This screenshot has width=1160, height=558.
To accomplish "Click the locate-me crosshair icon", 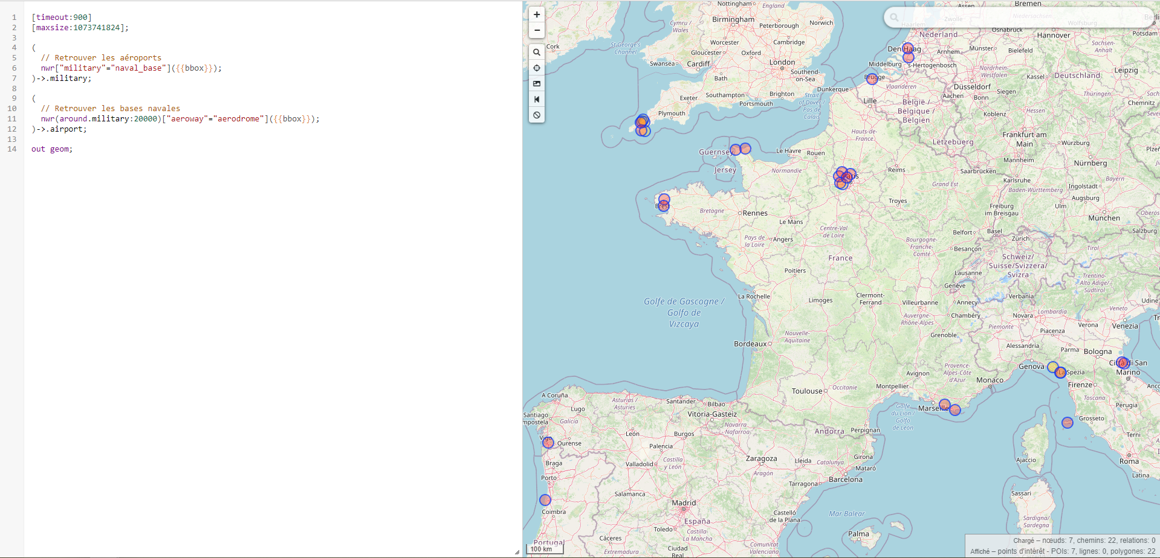I will (x=537, y=68).
